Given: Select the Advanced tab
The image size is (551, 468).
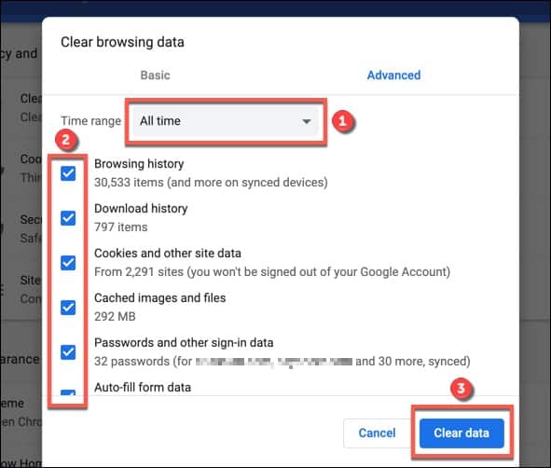Looking at the screenshot, I should coord(393,76).
